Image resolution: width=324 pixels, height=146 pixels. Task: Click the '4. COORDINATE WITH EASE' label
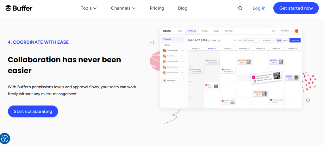click(x=38, y=42)
